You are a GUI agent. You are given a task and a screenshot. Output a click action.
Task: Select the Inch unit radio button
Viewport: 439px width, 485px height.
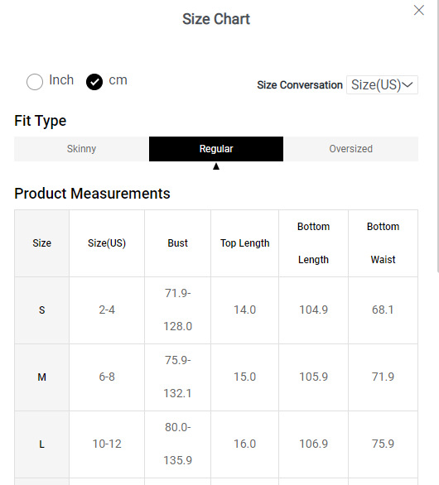pos(35,82)
